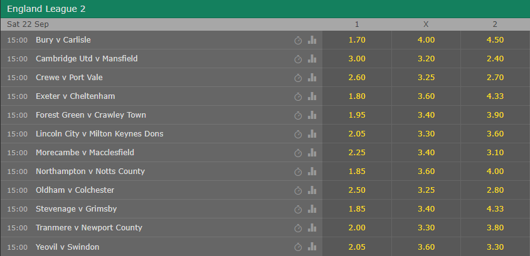Viewport: 530px width, 256px height.
Task: Open stopwatch icon for Tranmere v Newport County
Action: pos(298,228)
